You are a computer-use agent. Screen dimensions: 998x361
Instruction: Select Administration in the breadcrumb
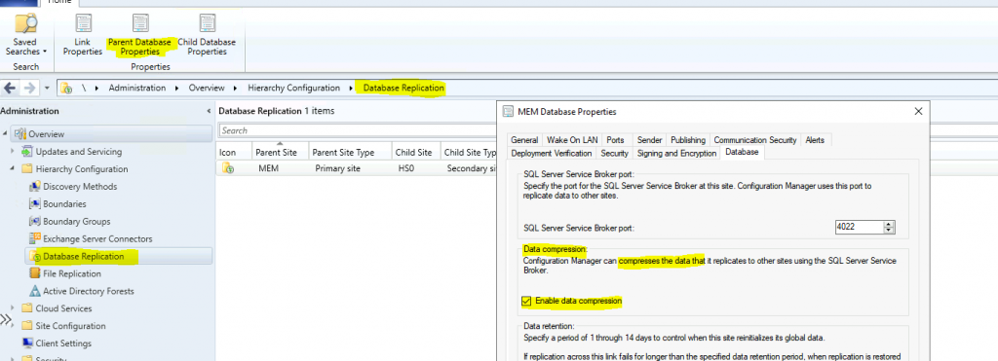pos(136,88)
